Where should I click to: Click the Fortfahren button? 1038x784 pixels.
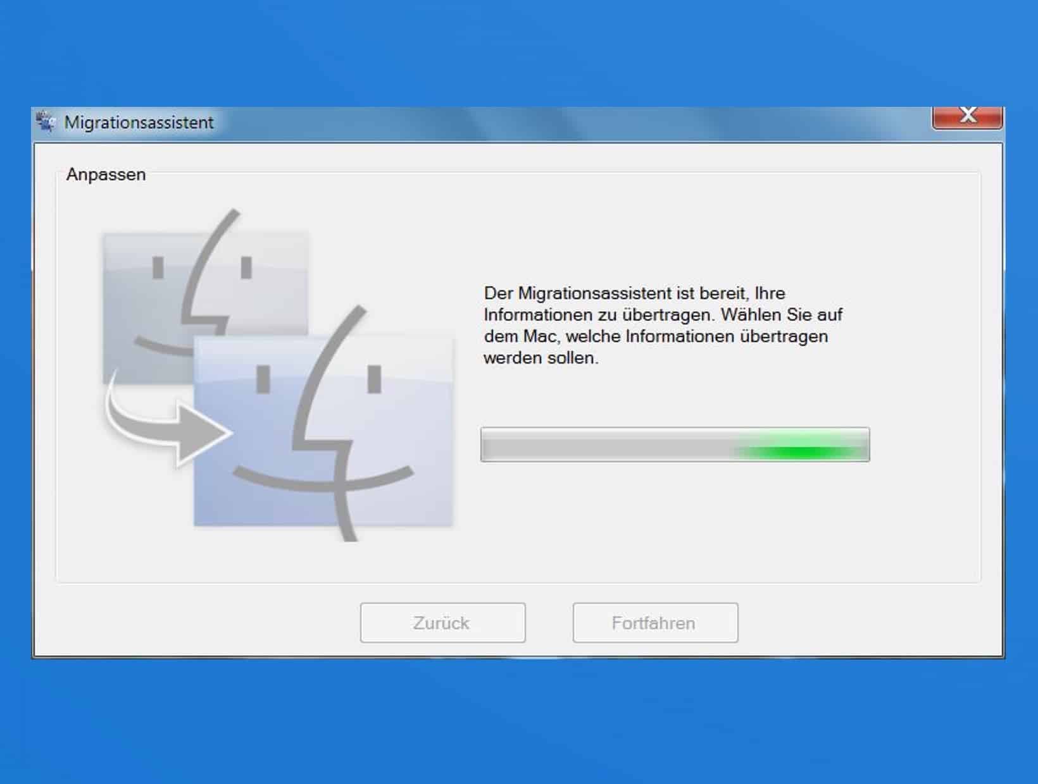click(x=655, y=623)
